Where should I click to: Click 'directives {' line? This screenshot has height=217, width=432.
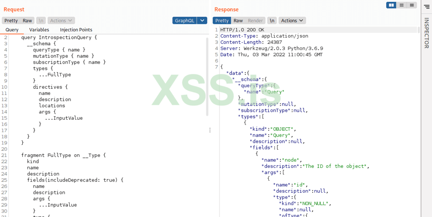51,87
